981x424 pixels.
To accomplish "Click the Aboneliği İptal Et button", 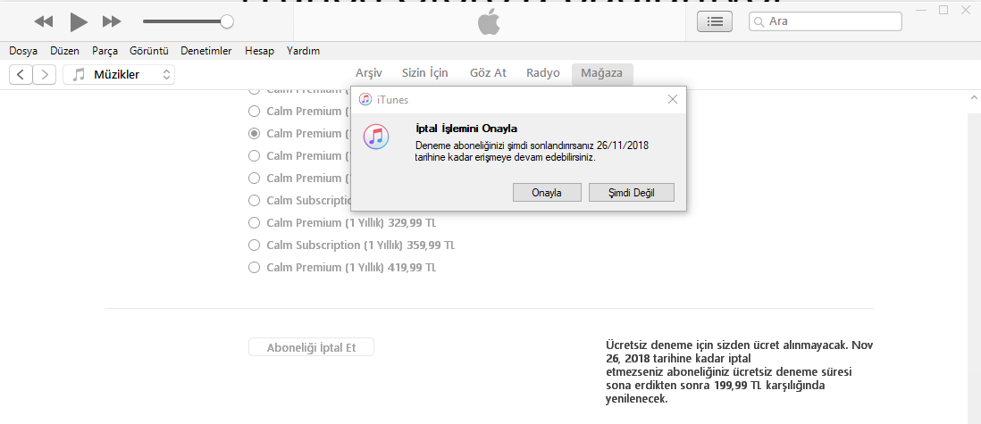I will (x=311, y=347).
